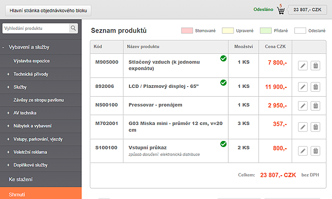Delete the Pressovar - pronájem row
The width and height of the screenshot is (332, 199).
click(315, 106)
